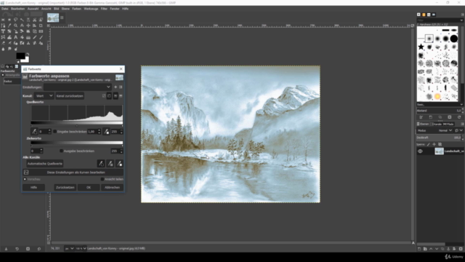Select the Color Picker tool in toolbox
465x262 pixels.
9,25
